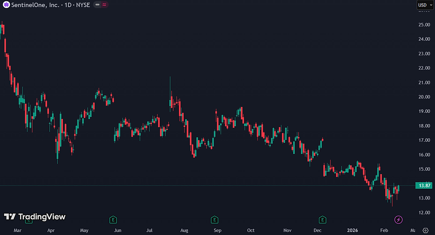This screenshot has height=235, width=435.
Task: Click the 20.00 price axis label
Action: coord(424,97)
